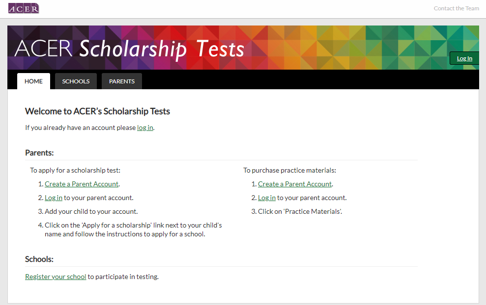486x305 pixels.
Task: Click the 'Practice Materials' step text
Action: 300,211
